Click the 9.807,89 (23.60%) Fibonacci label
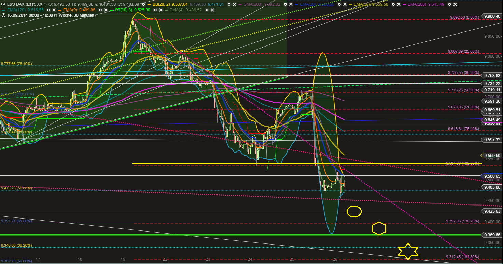Screen dimensions: 503x264 pos(463,51)
